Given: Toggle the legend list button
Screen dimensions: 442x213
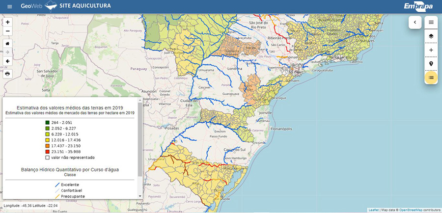Looking at the screenshot, I should [x=431, y=78].
